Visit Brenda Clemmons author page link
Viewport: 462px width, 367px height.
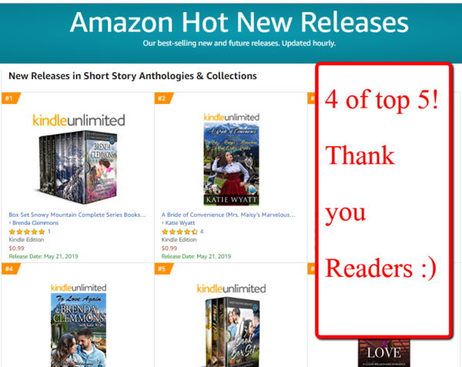click(x=35, y=223)
